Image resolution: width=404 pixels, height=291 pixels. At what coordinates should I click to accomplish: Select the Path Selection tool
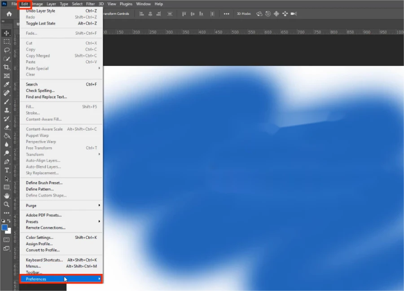click(6, 179)
